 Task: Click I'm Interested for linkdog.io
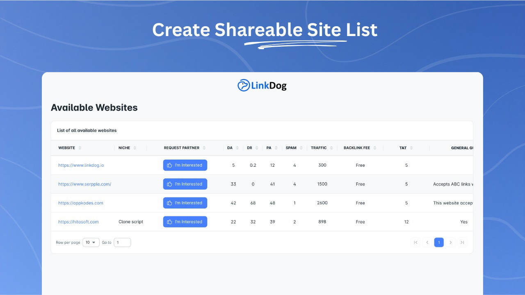pos(185,165)
